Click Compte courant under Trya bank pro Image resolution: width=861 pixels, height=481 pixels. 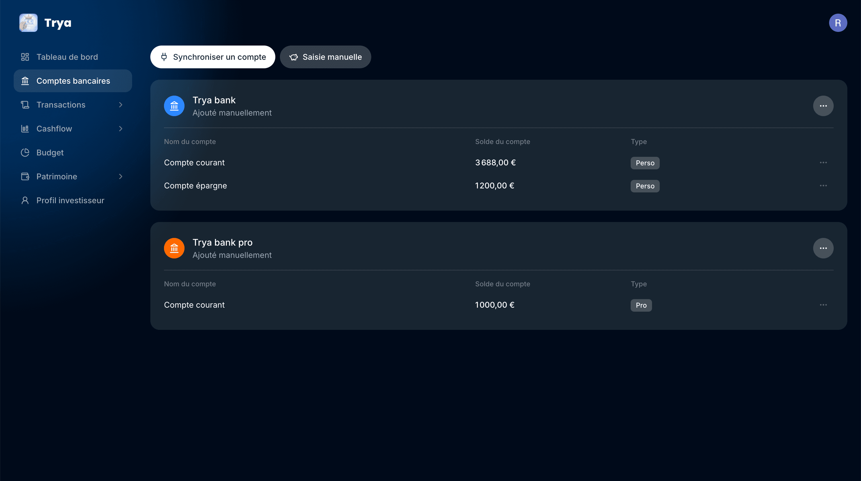coord(194,305)
